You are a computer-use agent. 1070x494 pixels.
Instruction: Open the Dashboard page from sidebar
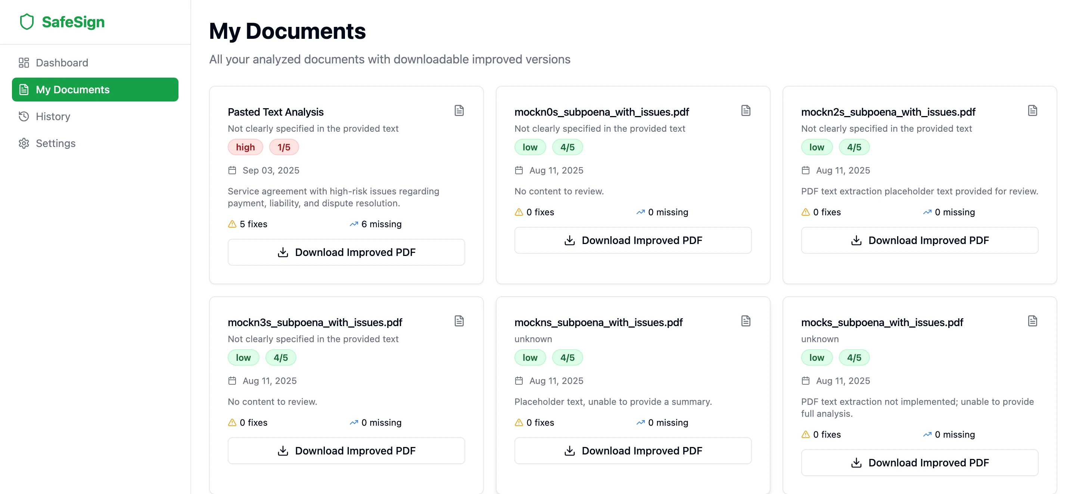62,63
